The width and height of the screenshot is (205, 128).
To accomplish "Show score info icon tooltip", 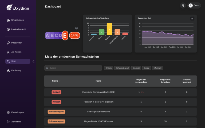I will [77, 28].
